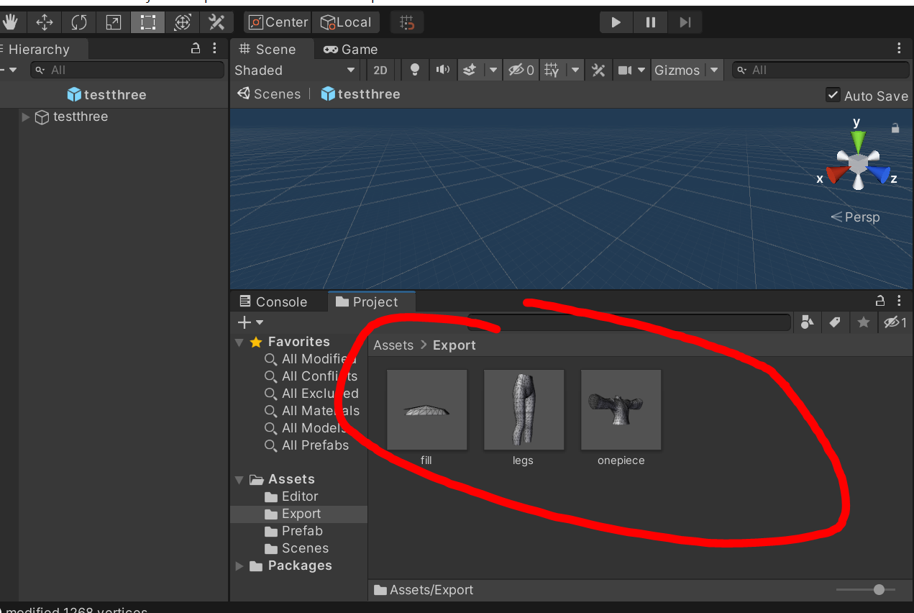Collapse the Favorites section
Image resolution: width=914 pixels, height=613 pixels.
click(239, 342)
